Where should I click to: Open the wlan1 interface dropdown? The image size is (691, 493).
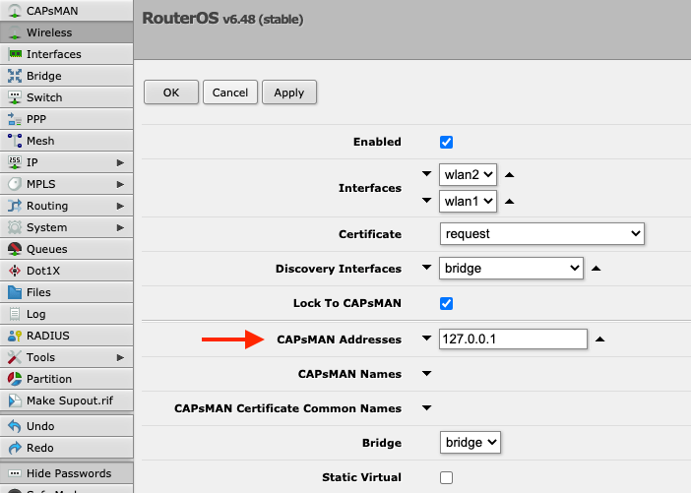pyautogui.click(x=468, y=201)
